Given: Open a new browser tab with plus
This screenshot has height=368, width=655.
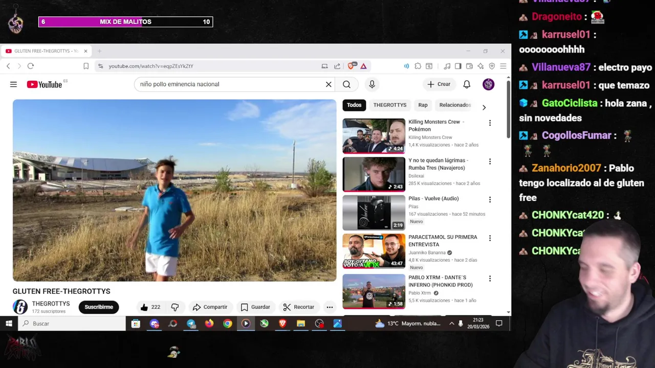Looking at the screenshot, I should tap(99, 51).
